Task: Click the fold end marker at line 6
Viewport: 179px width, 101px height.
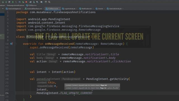Action: 15,30
